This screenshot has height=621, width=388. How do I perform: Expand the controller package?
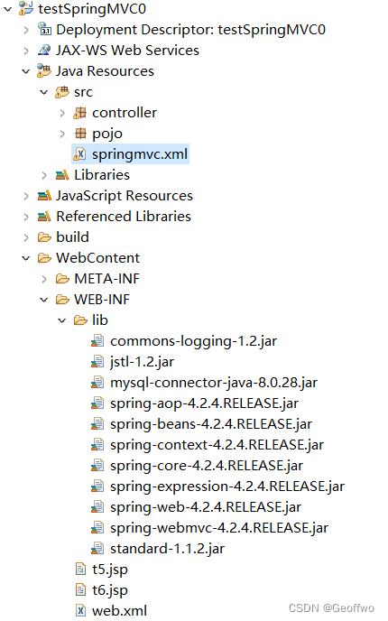62,113
